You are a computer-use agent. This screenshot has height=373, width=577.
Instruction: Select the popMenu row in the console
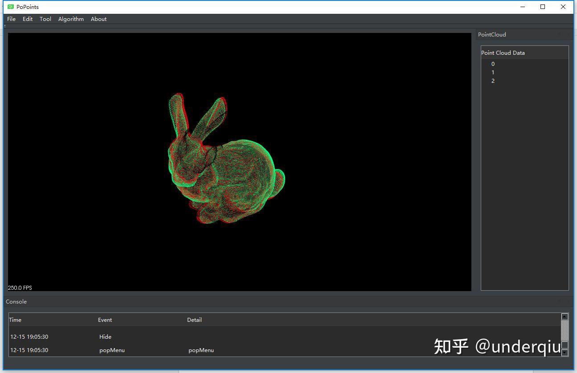click(x=112, y=350)
